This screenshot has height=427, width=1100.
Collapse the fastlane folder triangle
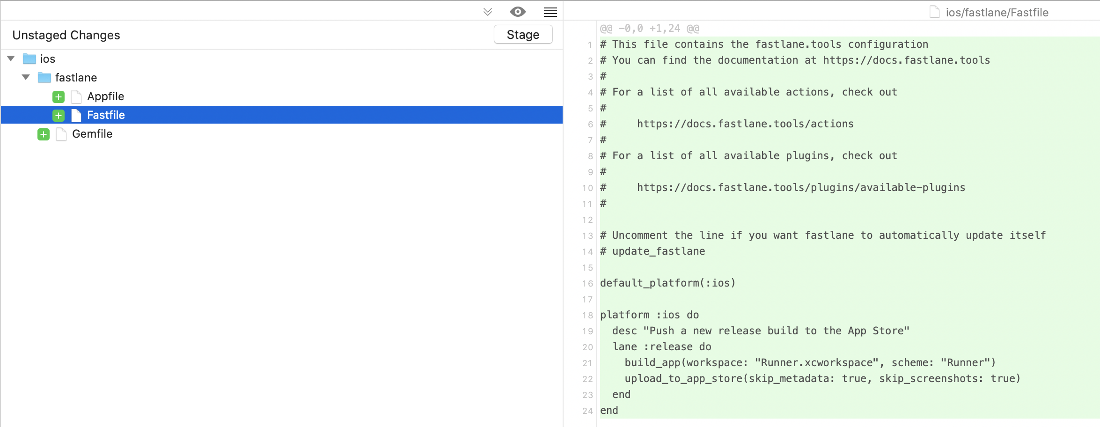[x=26, y=77]
